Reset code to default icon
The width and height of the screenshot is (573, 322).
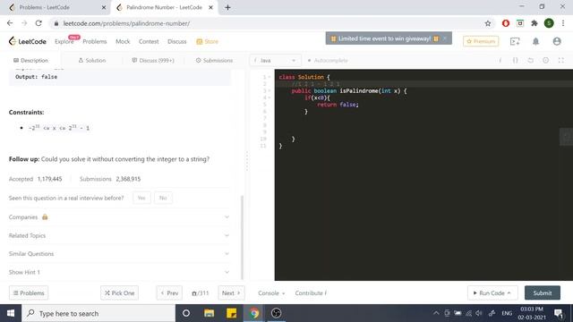tap(530, 60)
